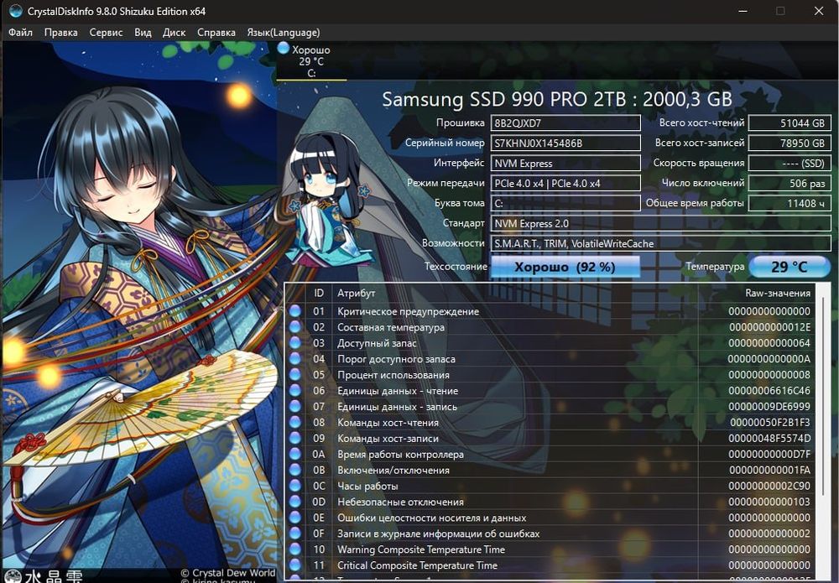Image resolution: width=839 pixels, height=583 pixels.
Task: Click status orb of attribute 0A Время работы контроллера
Action: (294, 454)
